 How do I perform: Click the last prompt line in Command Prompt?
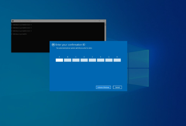pyautogui.click(x=19, y=34)
